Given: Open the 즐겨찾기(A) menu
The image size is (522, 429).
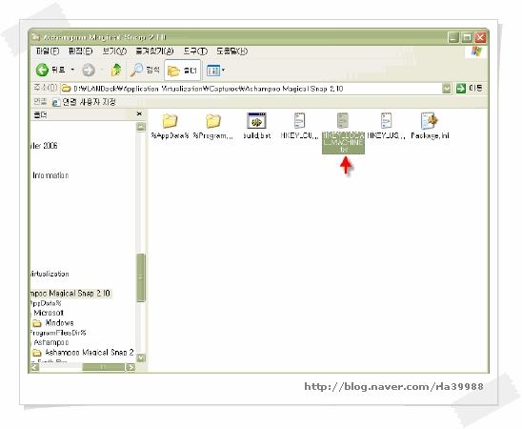Looking at the screenshot, I should [x=154, y=51].
